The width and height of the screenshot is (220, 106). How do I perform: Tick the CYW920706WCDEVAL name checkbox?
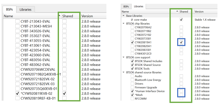17,69
